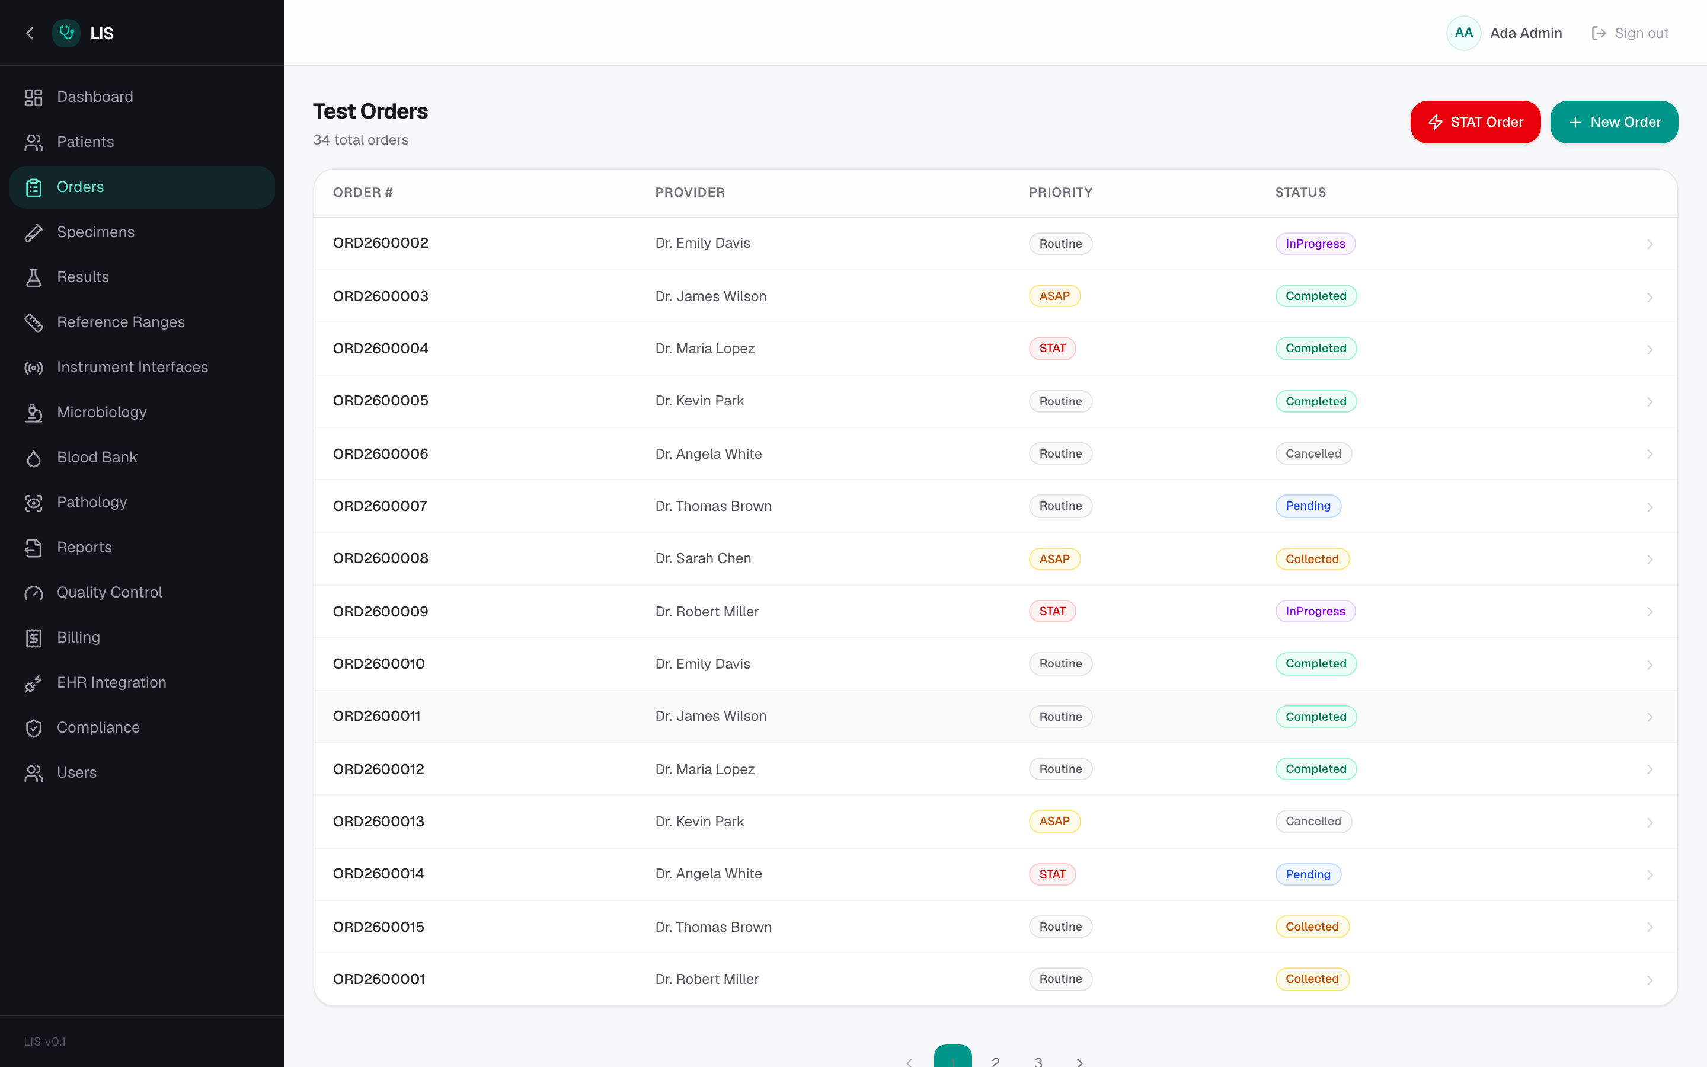
Task: Select the Results flask icon
Action: point(33,277)
